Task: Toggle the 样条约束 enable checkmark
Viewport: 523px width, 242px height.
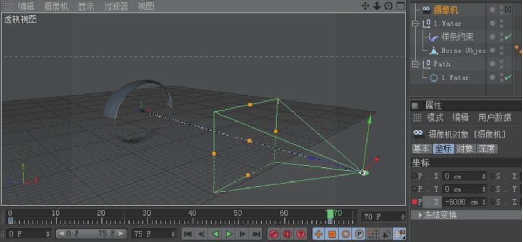Action: (508, 37)
